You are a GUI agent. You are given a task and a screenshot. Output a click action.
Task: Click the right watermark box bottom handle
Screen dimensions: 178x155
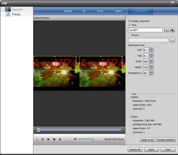101,70
